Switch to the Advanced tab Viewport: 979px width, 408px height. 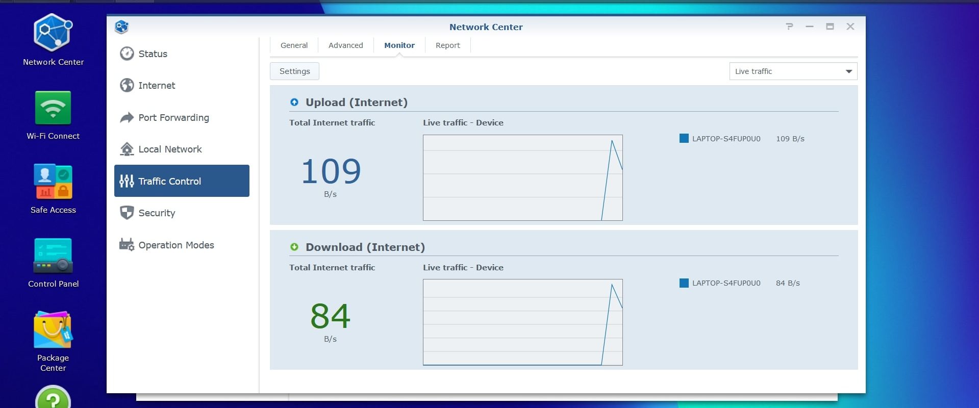pos(346,45)
